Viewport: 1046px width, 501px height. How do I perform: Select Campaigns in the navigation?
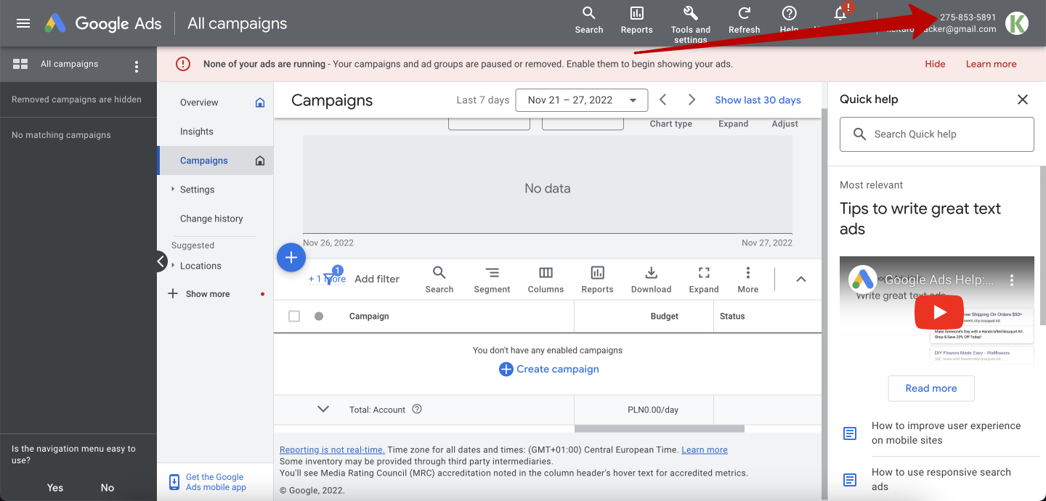click(204, 160)
